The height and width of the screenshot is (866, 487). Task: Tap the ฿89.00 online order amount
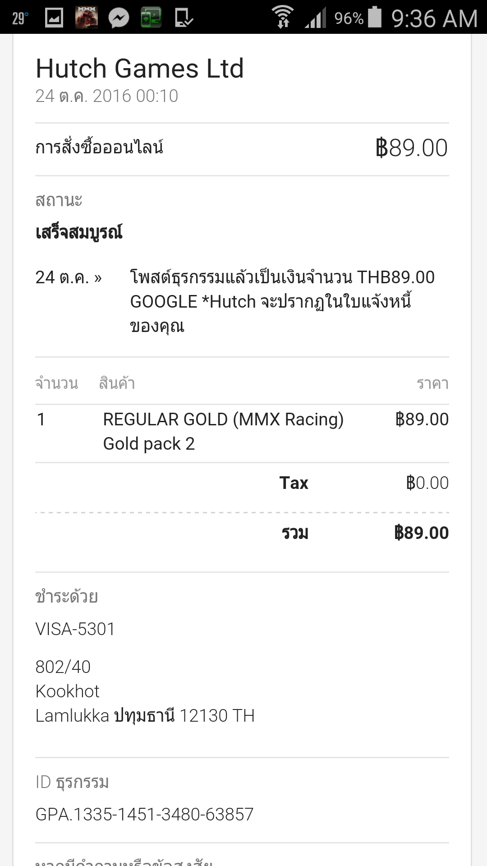[411, 148]
